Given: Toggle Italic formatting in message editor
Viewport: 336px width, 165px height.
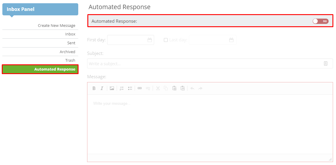Looking at the screenshot, I should (102, 88).
